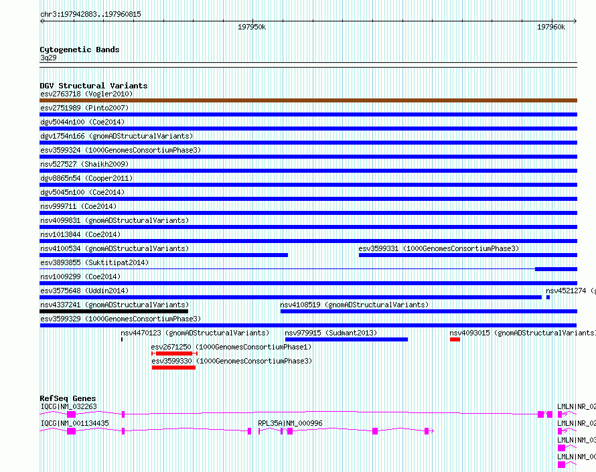The image size is (596, 472).
Task: Select esv3599330 1000GenomesConsortiumPhase3 label
Action: [x=232, y=361]
